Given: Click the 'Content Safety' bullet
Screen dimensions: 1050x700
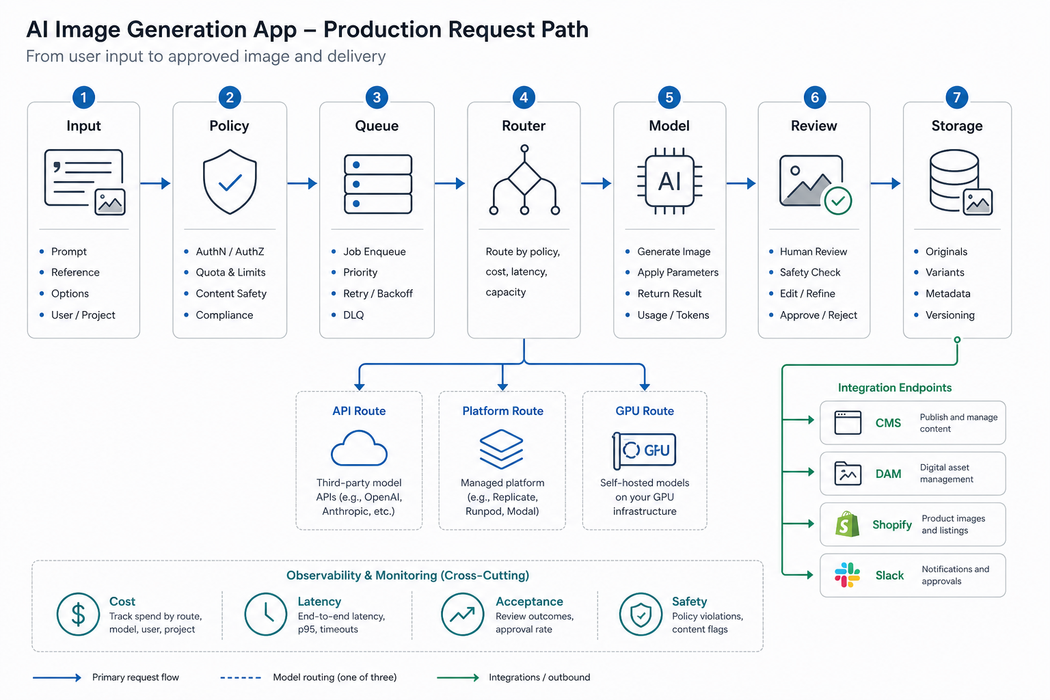Looking at the screenshot, I should [x=231, y=293].
